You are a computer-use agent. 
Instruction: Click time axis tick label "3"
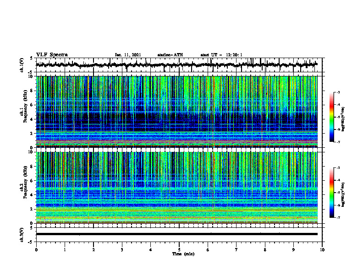[122, 250]
